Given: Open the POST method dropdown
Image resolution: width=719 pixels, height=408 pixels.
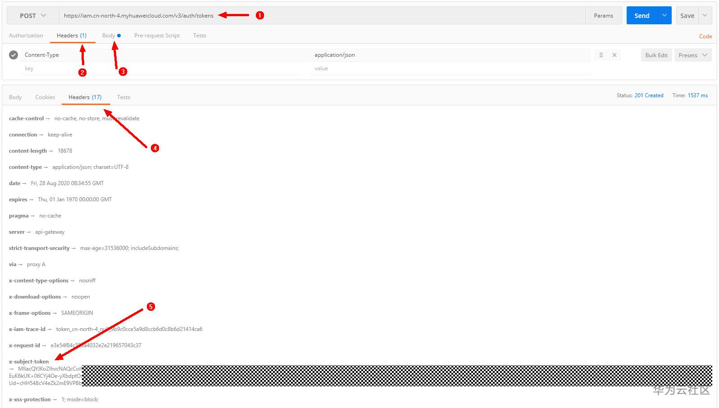Looking at the screenshot, I should [33, 15].
